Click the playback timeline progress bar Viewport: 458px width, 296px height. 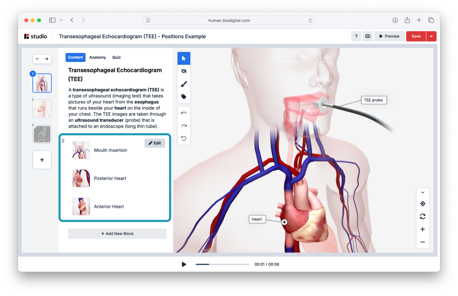222,264
